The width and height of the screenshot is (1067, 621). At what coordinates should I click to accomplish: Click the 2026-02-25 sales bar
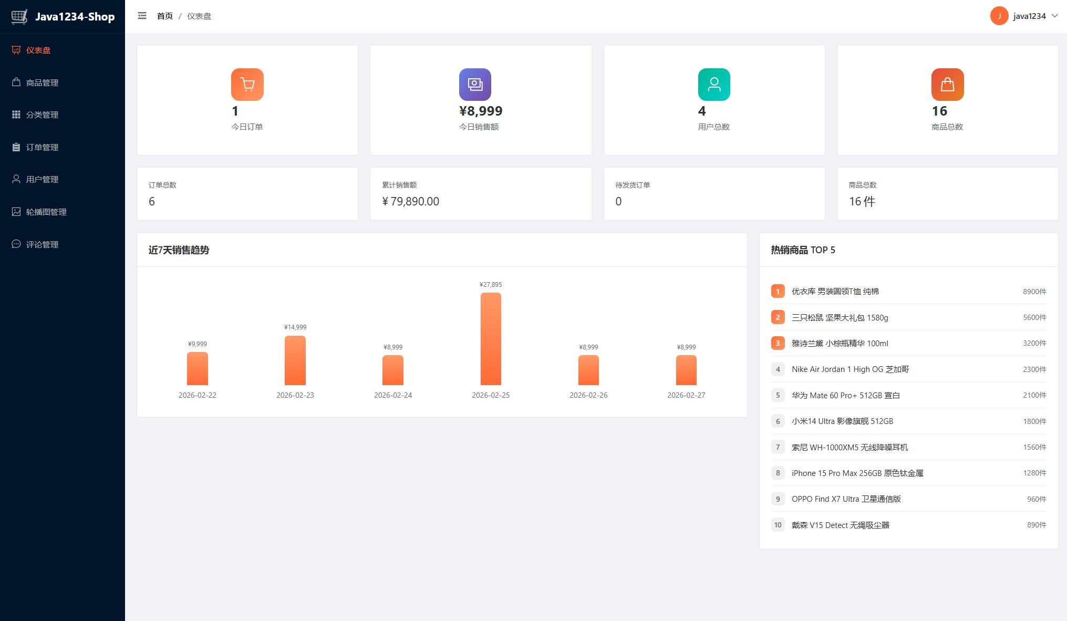tap(490, 339)
